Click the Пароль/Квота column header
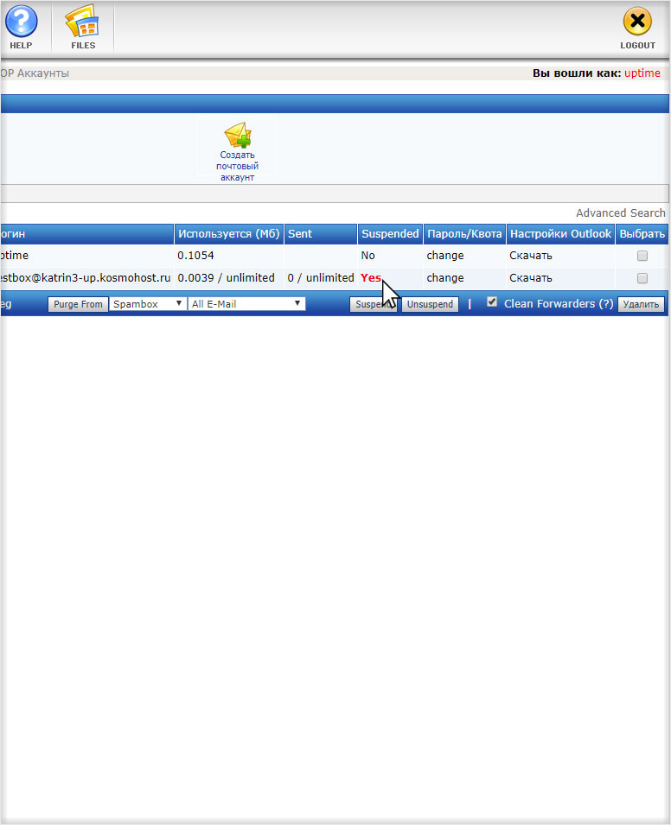 click(x=464, y=233)
